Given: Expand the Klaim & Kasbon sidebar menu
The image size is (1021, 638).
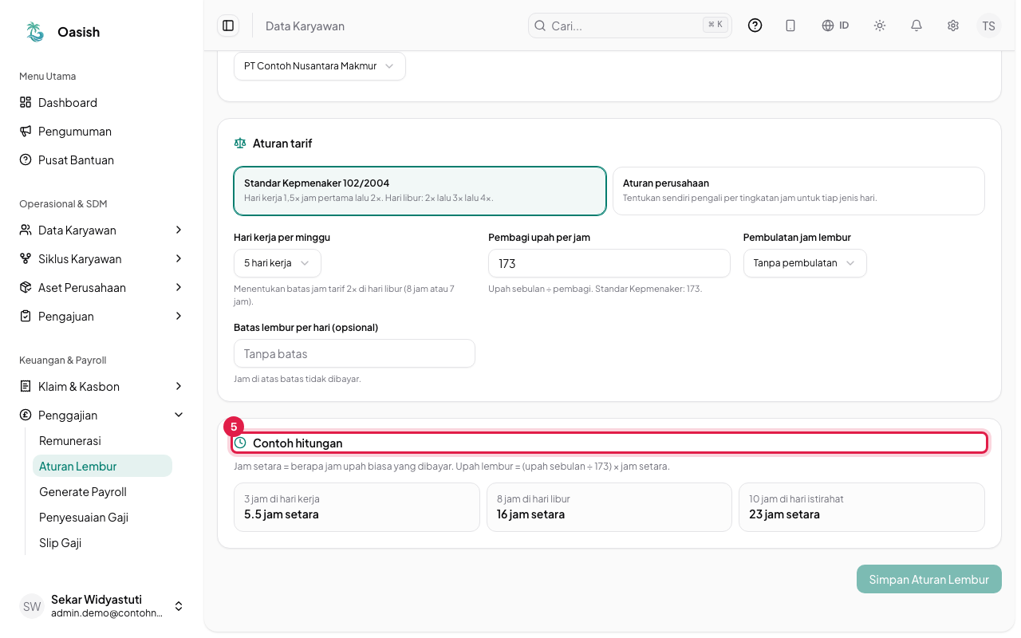Looking at the screenshot, I should (101, 387).
